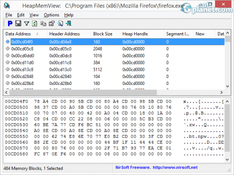Click block list scroll down arrow
The width and height of the screenshot is (234, 175).
coord(227,86)
